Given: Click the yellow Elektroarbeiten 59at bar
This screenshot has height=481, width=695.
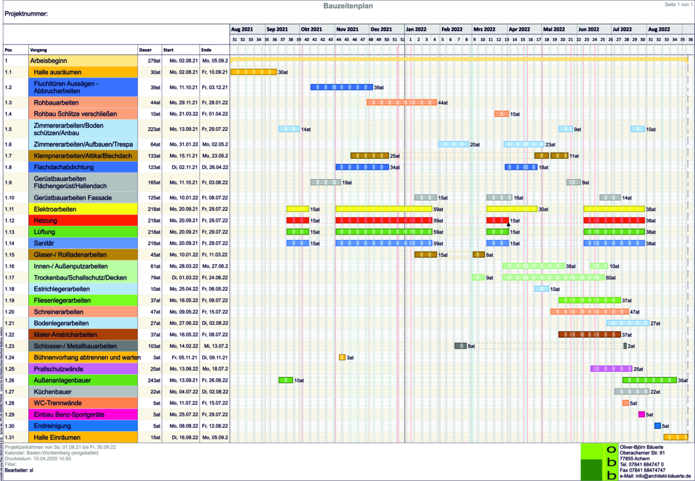Looking at the screenshot, I should pos(383,209).
